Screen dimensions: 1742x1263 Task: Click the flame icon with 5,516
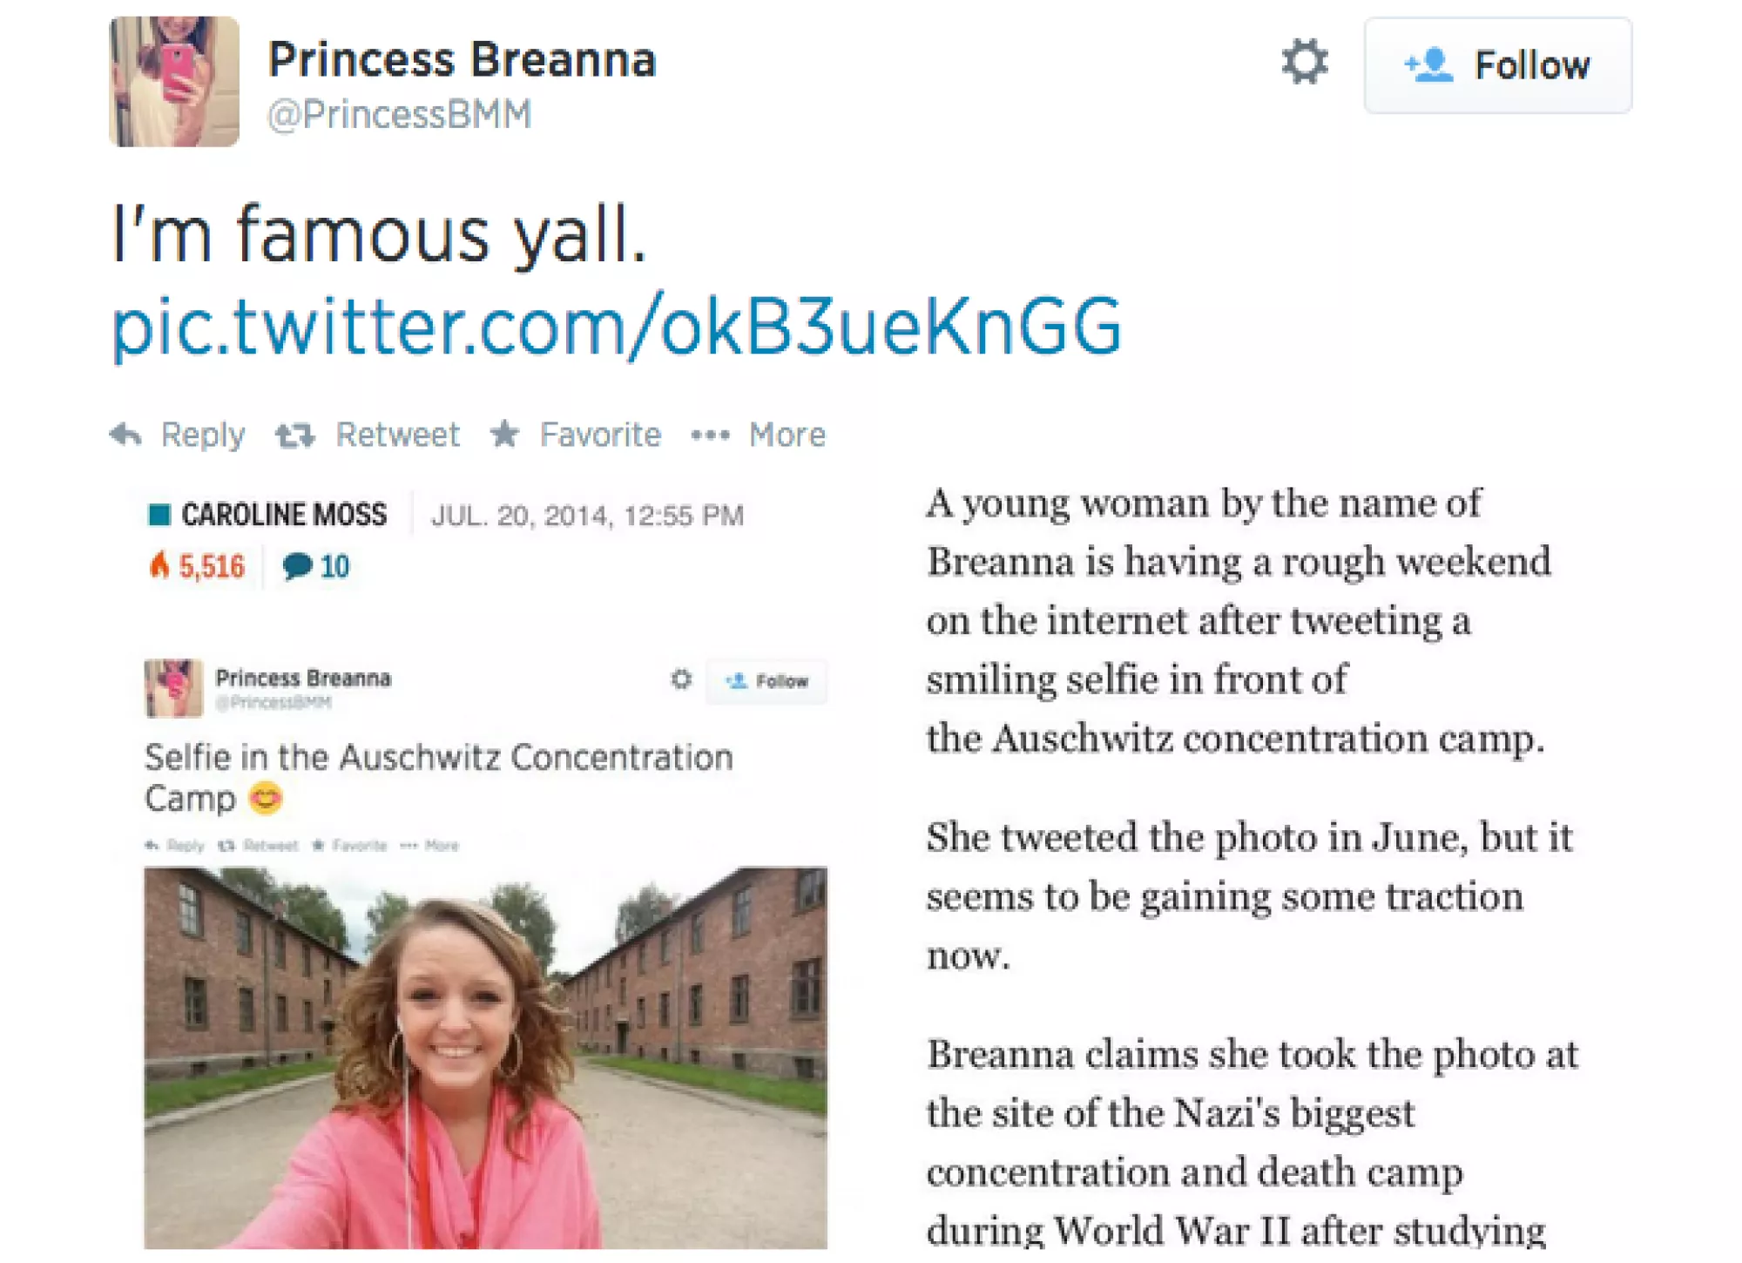(159, 564)
